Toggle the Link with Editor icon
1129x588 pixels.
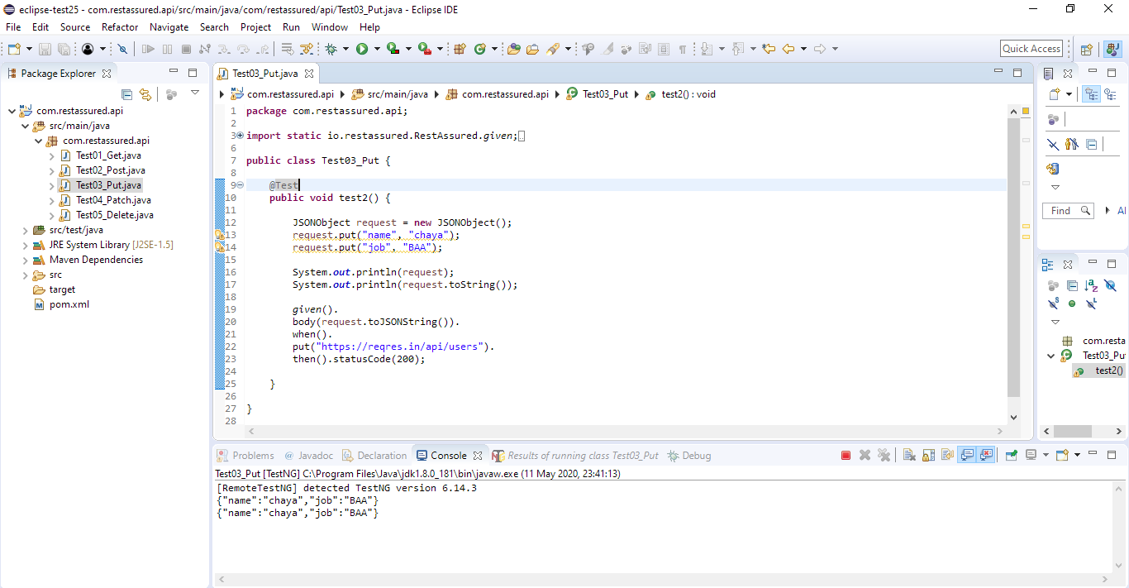[145, 94]
